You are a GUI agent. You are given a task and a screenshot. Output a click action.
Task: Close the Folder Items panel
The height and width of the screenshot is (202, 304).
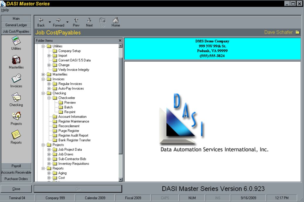click(x=120, y=40)
